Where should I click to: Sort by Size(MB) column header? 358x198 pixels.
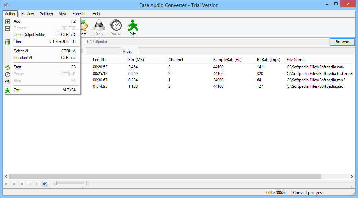146,60
